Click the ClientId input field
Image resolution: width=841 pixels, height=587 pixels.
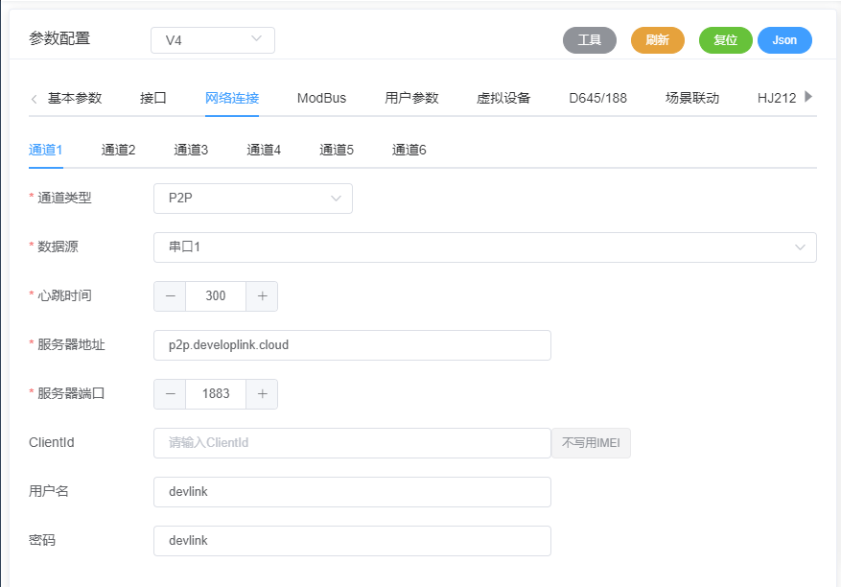[x=345, y=442]
